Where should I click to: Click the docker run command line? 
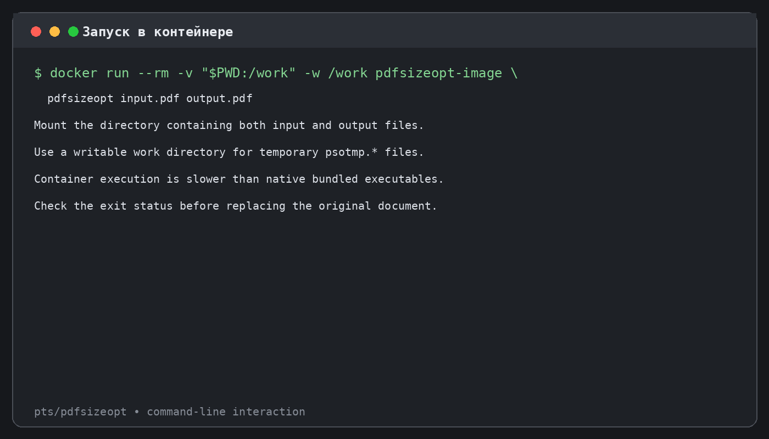276,73
